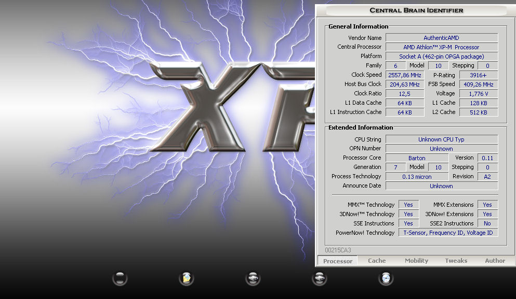Select the Processor Core value Barton

tap(417, 158)
